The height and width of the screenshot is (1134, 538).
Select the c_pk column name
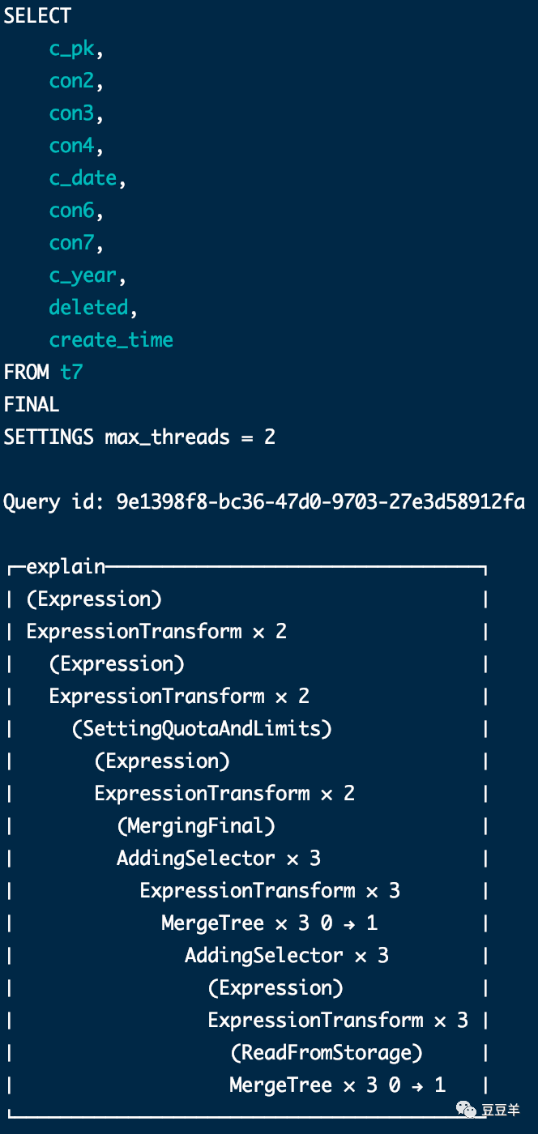tap(72, 49)
